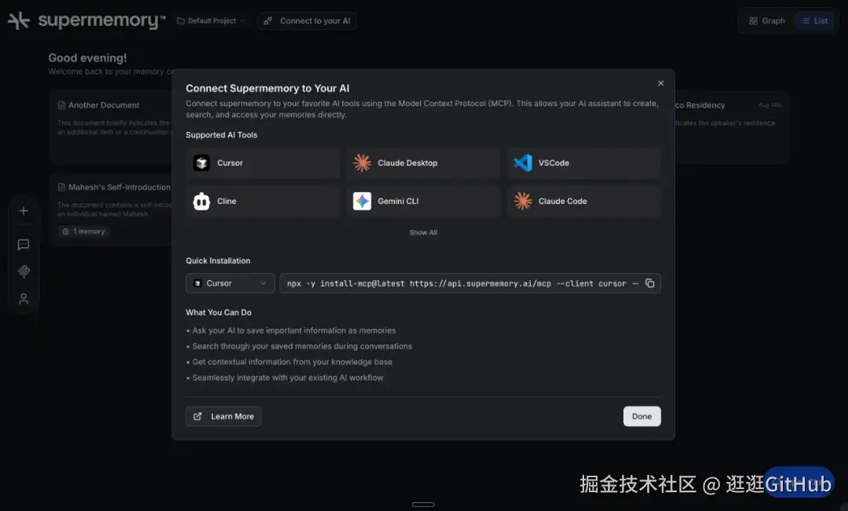
Task: Click the 1 memory tag on Mahesh's card
Action: pyautogui.click(x=83, y=232)
